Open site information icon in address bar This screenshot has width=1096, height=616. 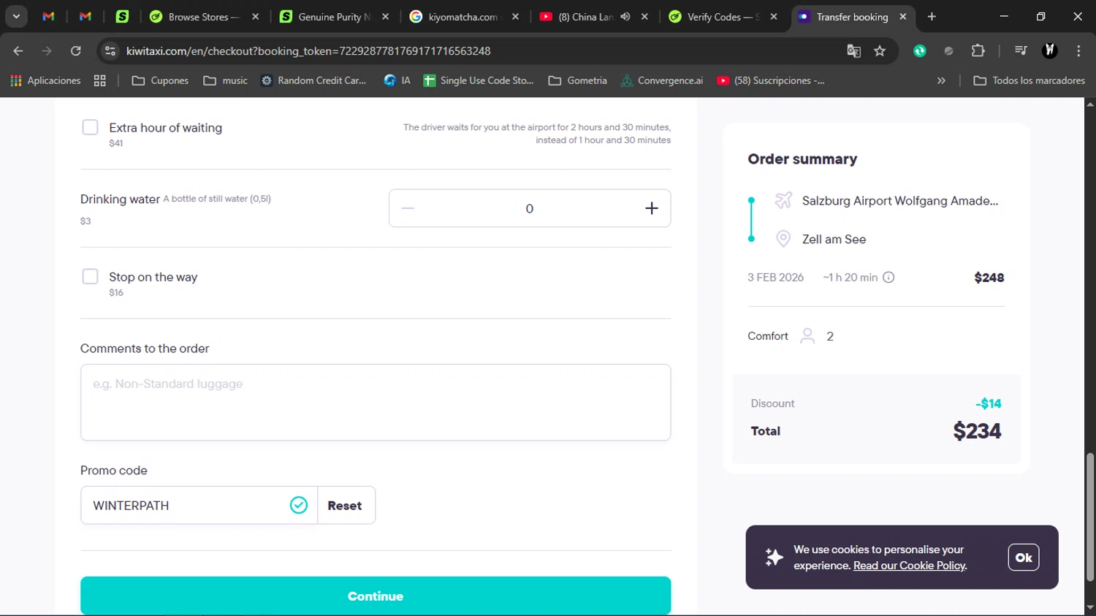[x=110, y=50]
